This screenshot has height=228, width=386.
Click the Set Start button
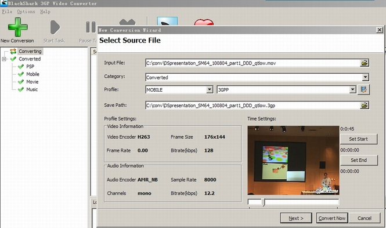click(359, 139)
